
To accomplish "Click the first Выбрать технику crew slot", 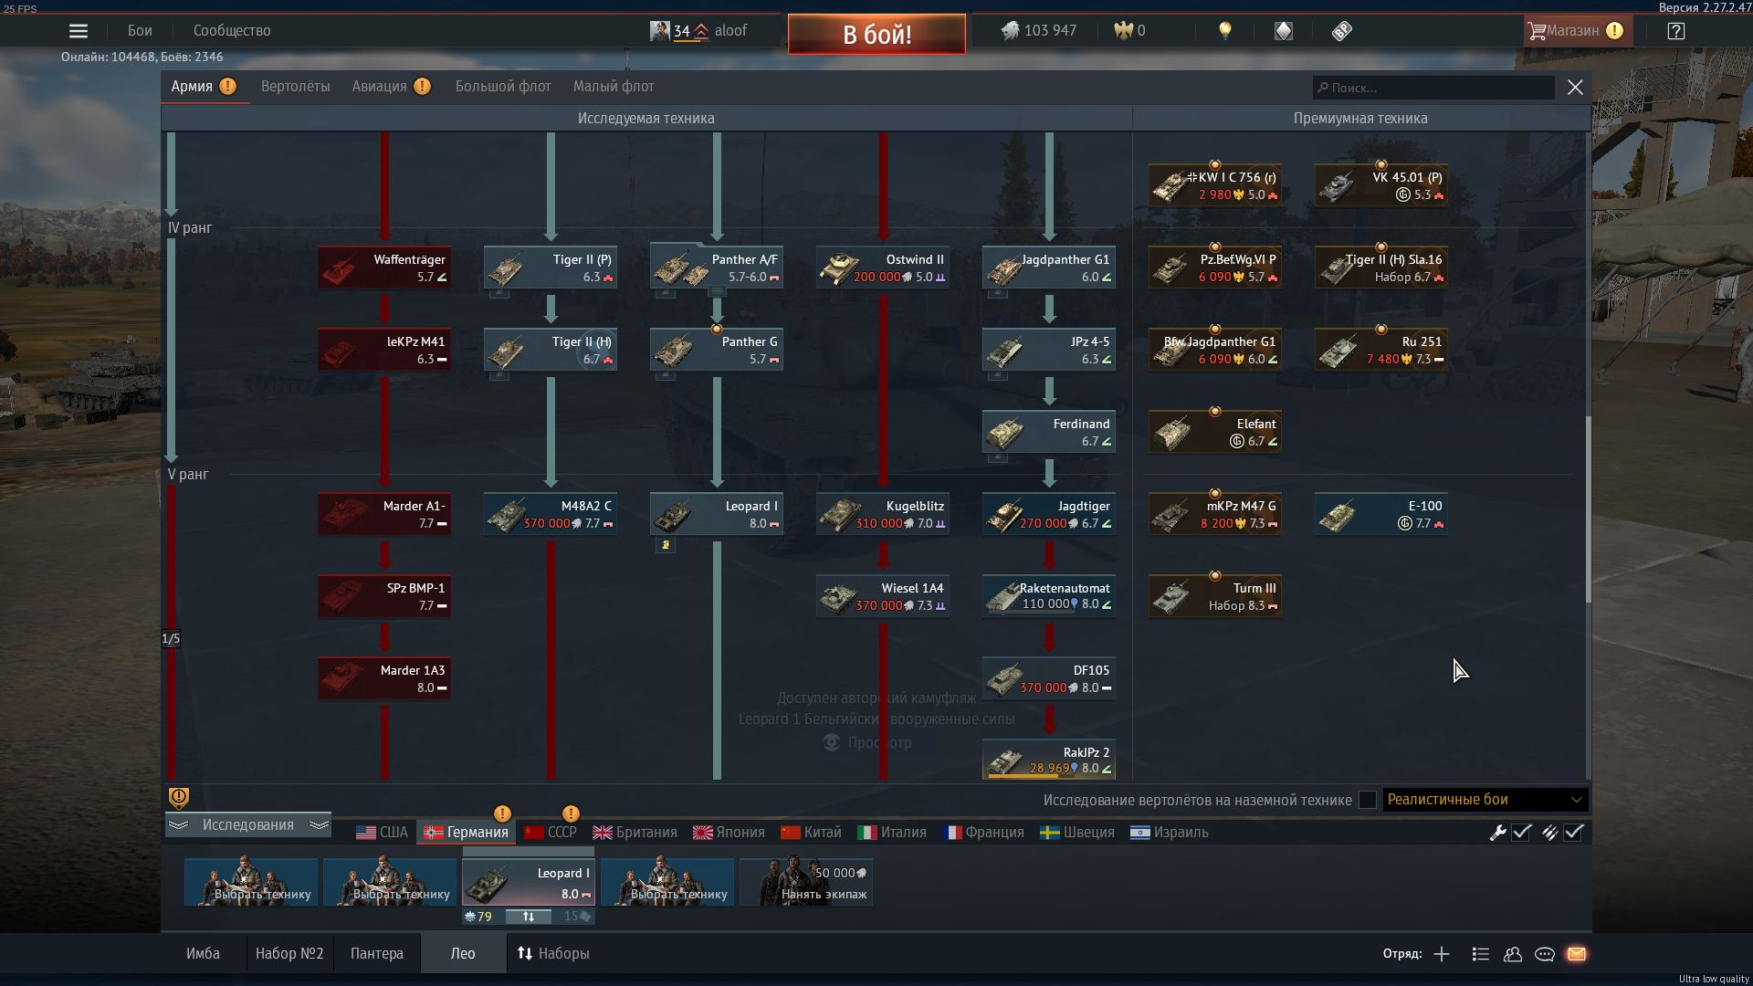I will [x=251, y=882].
